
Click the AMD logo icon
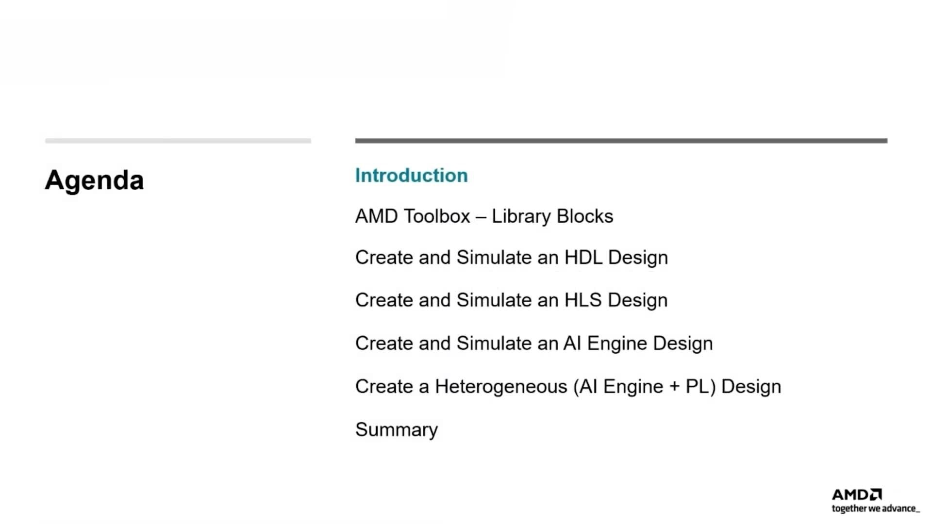[x=857, y=494]
